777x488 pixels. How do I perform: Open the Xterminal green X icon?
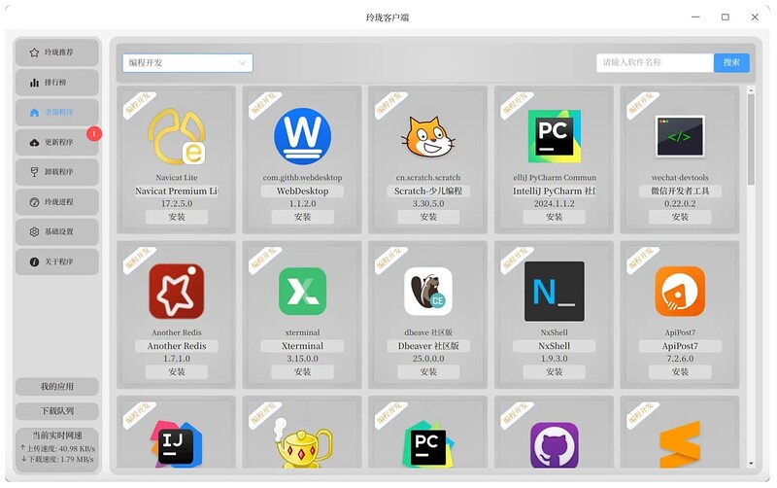302,291
